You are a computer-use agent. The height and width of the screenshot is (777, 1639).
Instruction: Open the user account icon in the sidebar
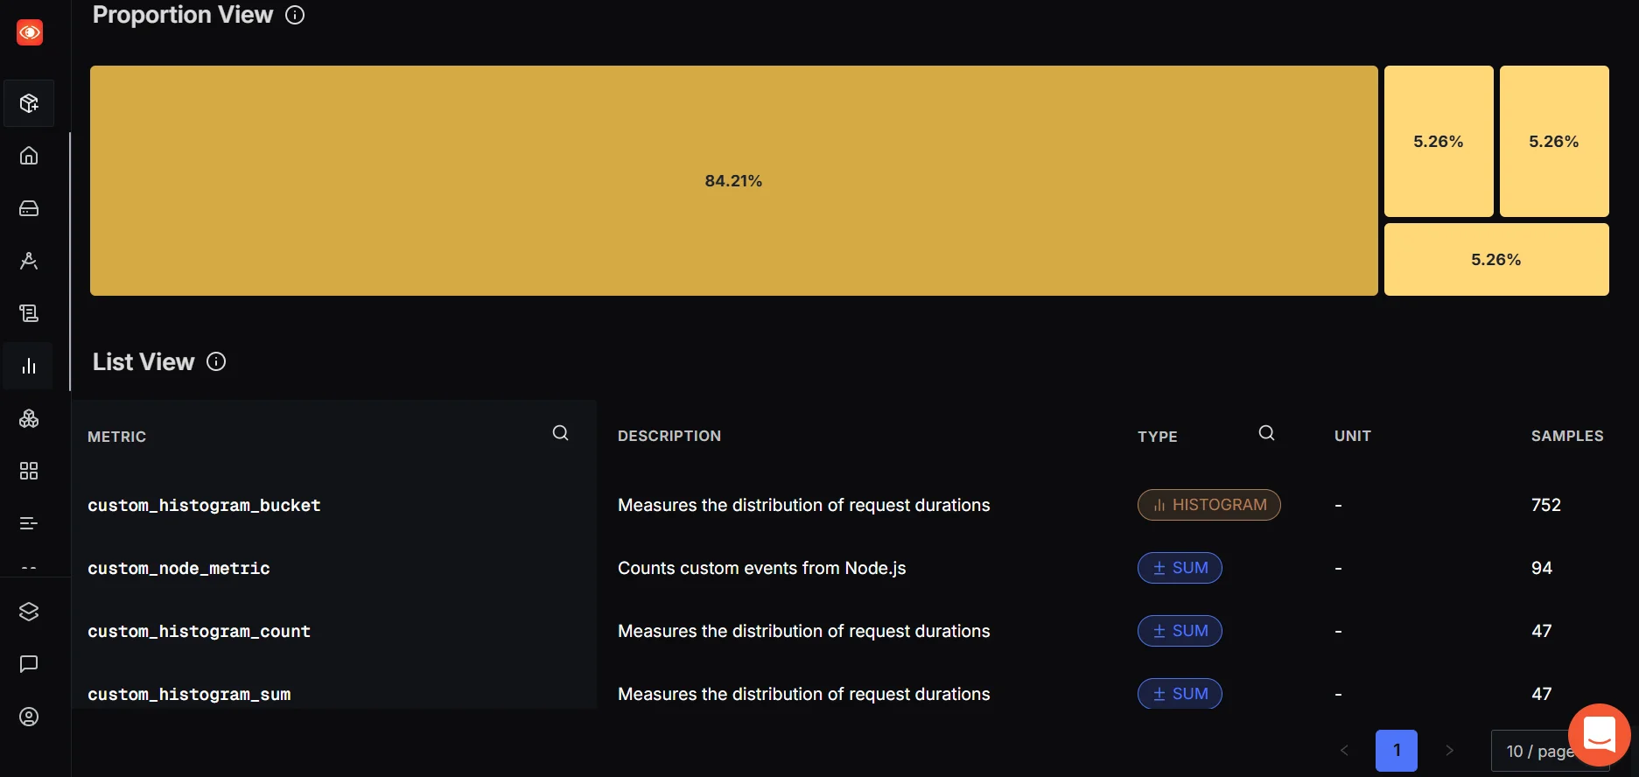(x=29, y=717)
